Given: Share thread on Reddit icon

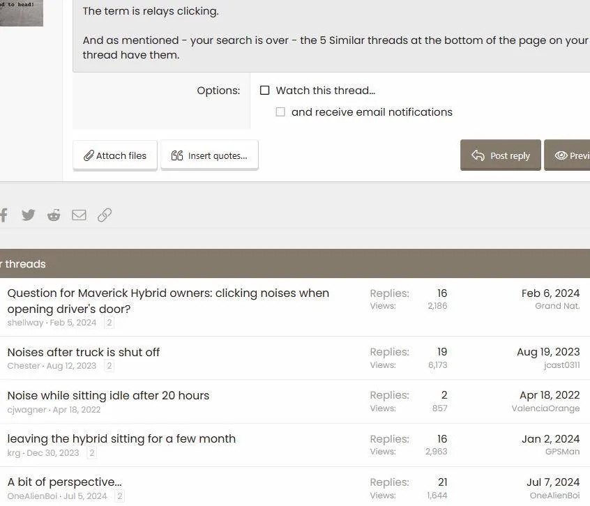Looking at the screenshot, I should pyautogui.click(x=54, y=215).
